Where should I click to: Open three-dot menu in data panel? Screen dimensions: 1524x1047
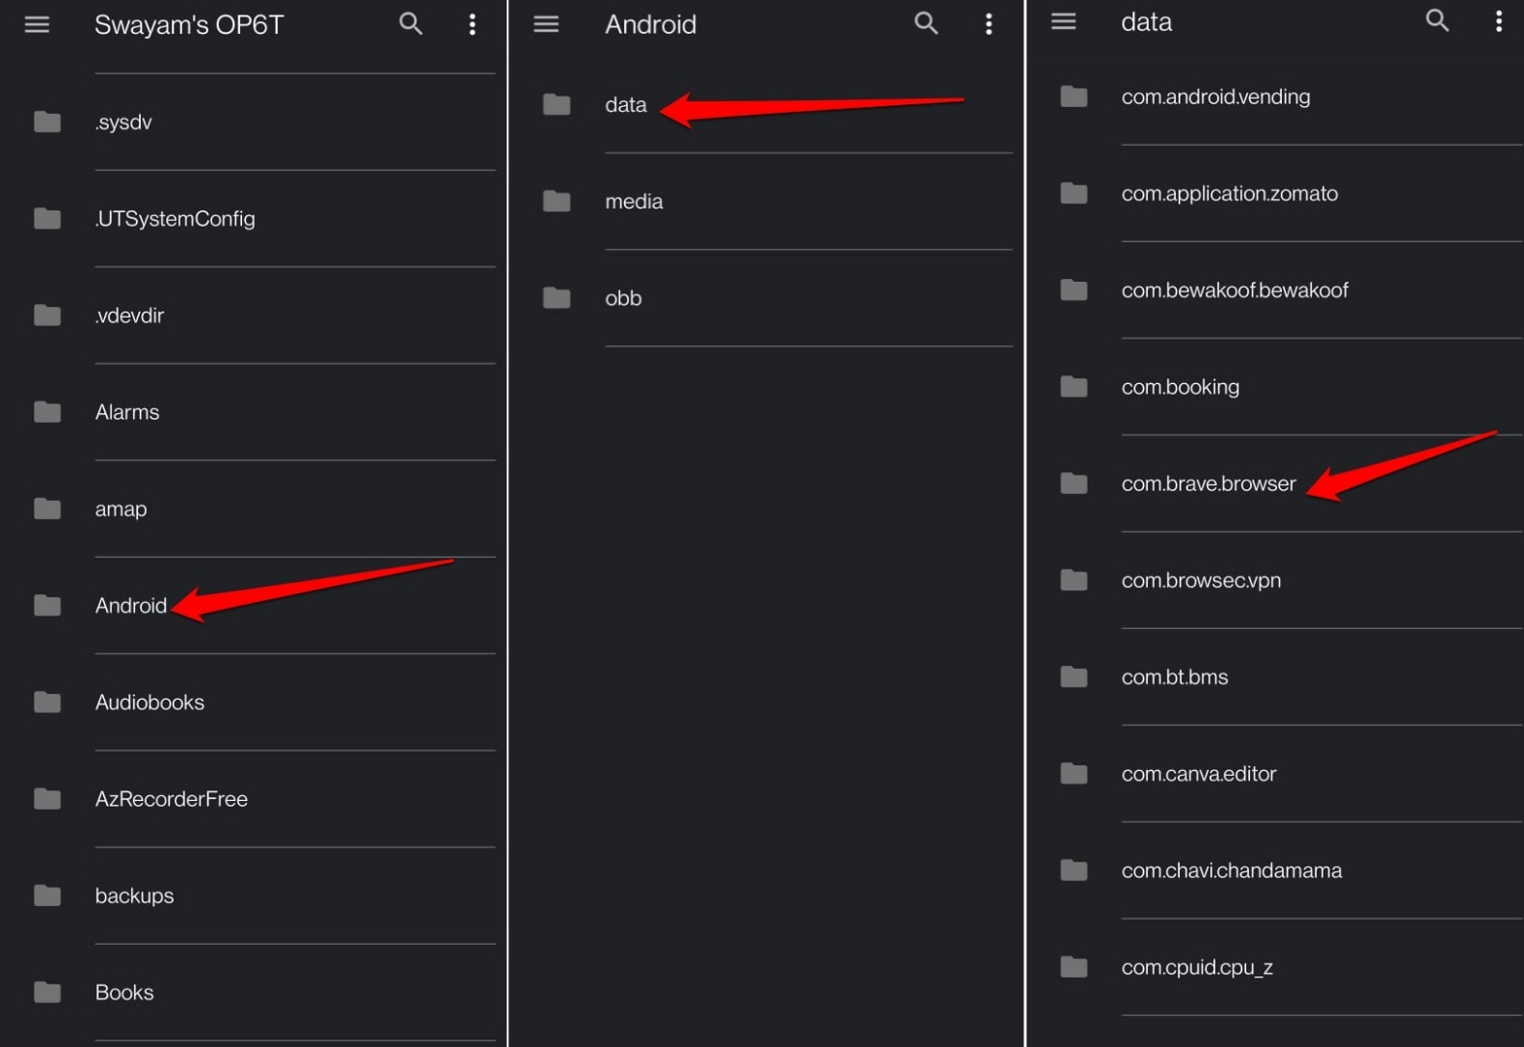point(1498,21)
